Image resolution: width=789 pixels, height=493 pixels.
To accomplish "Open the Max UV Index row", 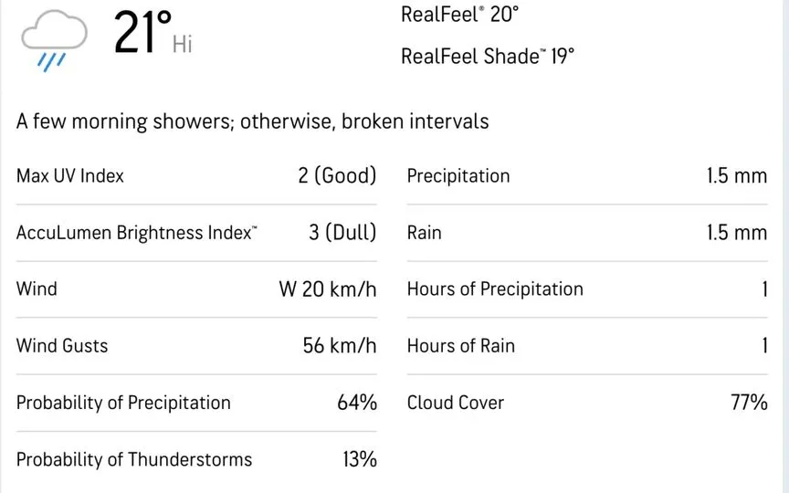I will tap(196, 176).
